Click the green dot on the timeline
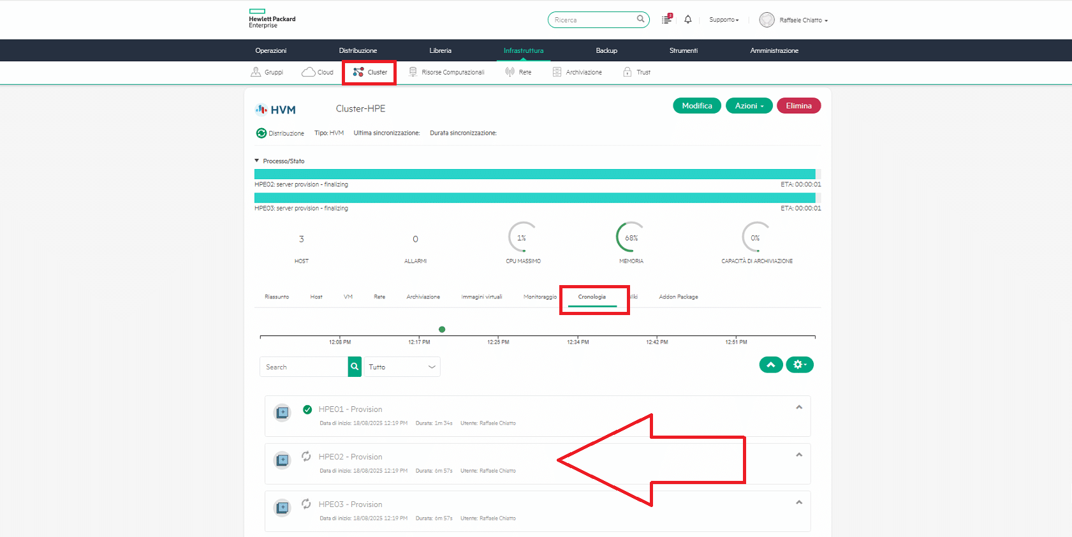The image size is (1072, 537). (x=442, y=329)
